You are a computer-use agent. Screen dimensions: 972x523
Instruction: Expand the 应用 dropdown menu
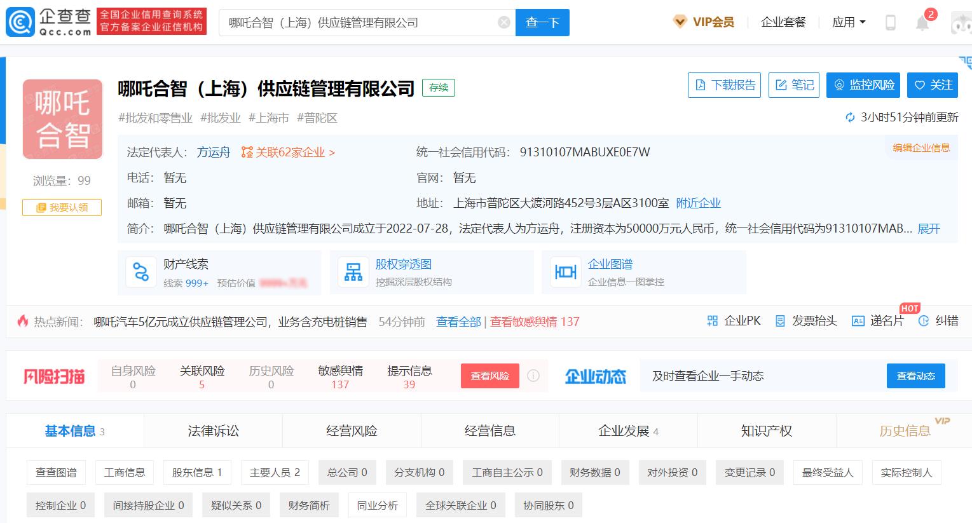pyautogui.click(x=849, y=22)
